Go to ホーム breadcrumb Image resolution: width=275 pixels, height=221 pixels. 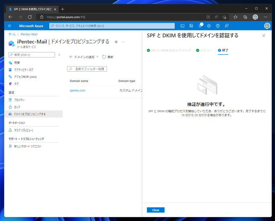tap(12, 34)
